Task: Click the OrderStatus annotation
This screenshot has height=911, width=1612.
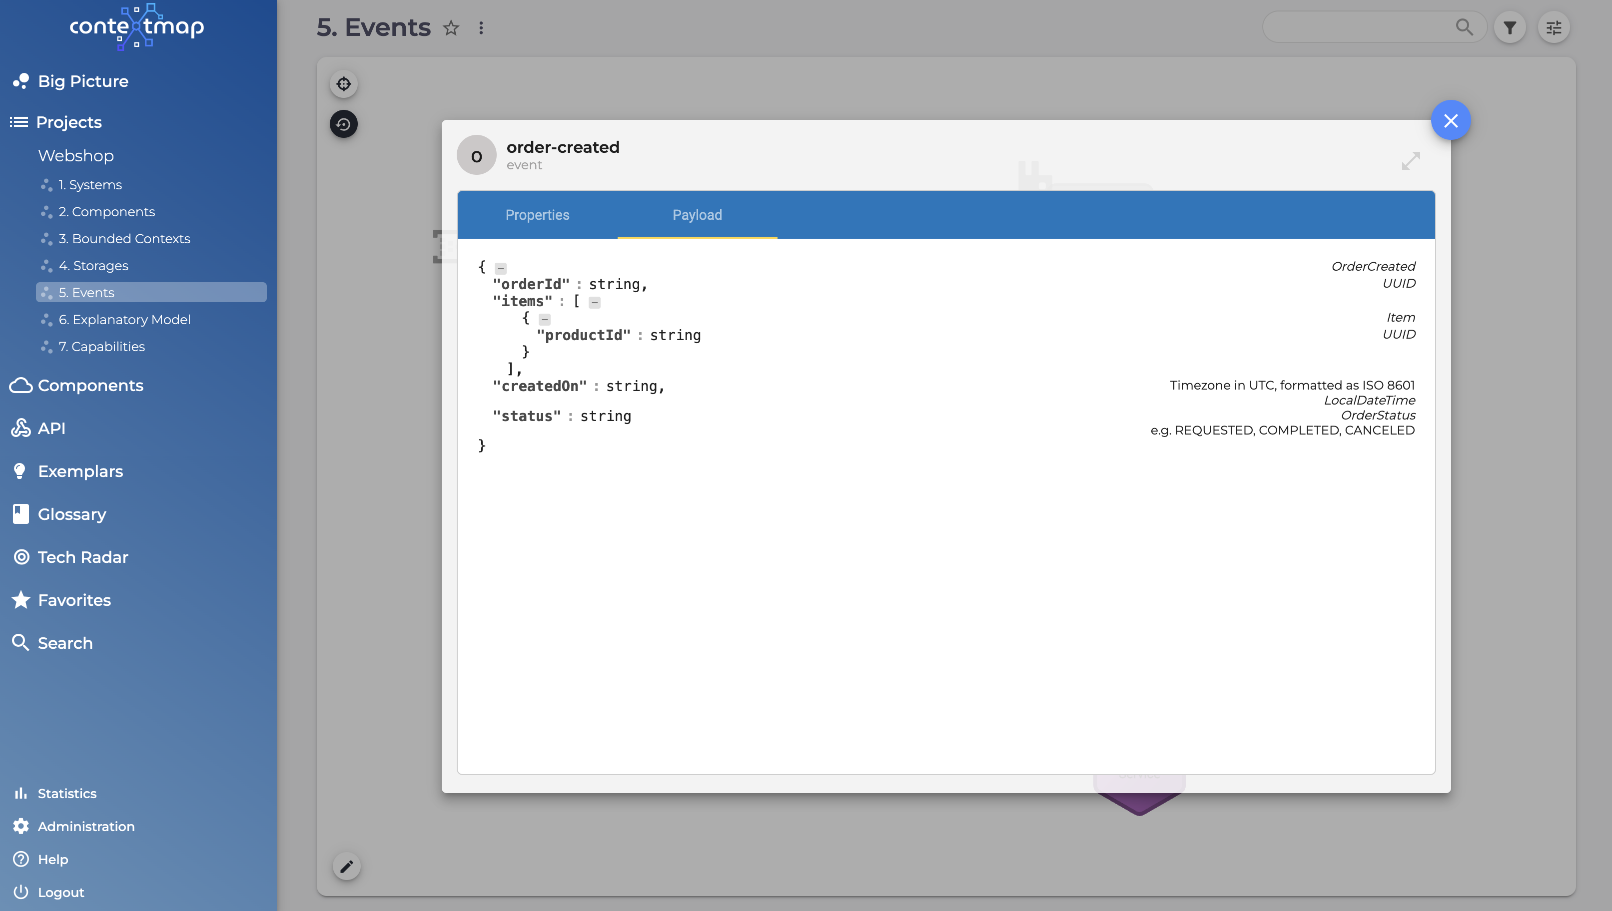Action: tap(1378, 416)
